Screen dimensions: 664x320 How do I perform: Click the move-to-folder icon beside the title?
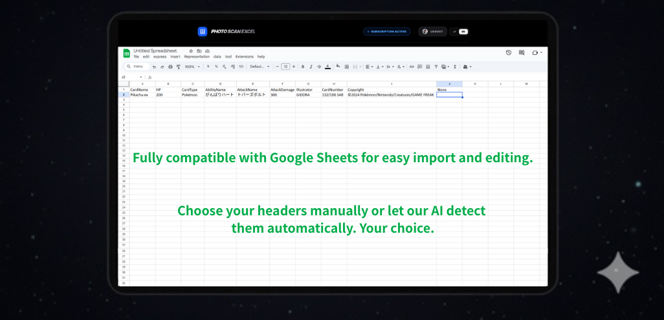[199, 51]
